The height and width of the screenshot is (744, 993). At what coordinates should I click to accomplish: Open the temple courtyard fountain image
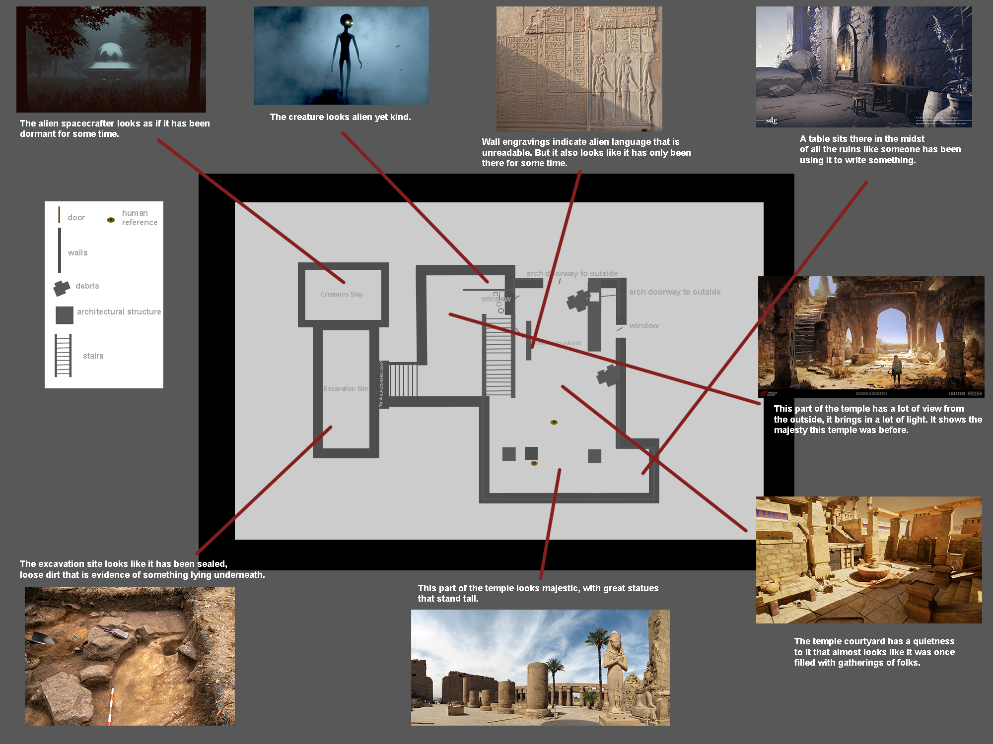tap(868, 560)
